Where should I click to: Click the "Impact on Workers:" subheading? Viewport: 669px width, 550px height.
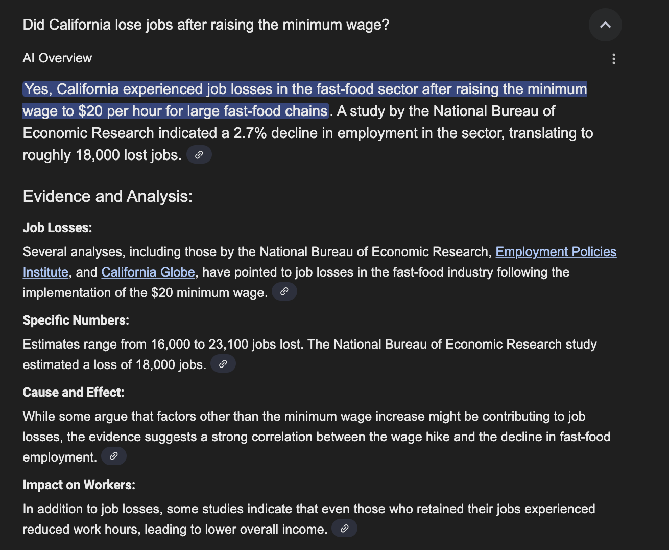79,485
